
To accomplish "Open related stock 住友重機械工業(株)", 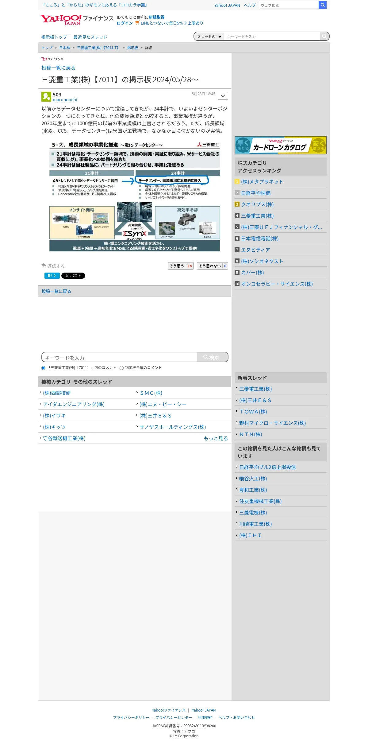I will tap(260, 501).
